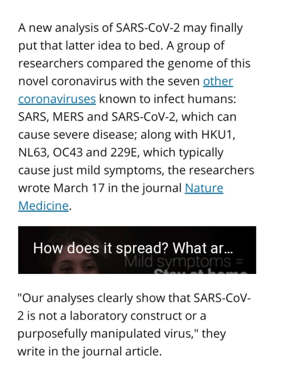Play the 'How does it spread?' video

pos(137,250)
